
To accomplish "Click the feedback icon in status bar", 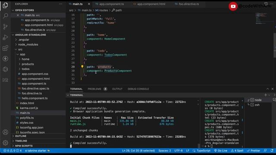I will pos(265,151).
